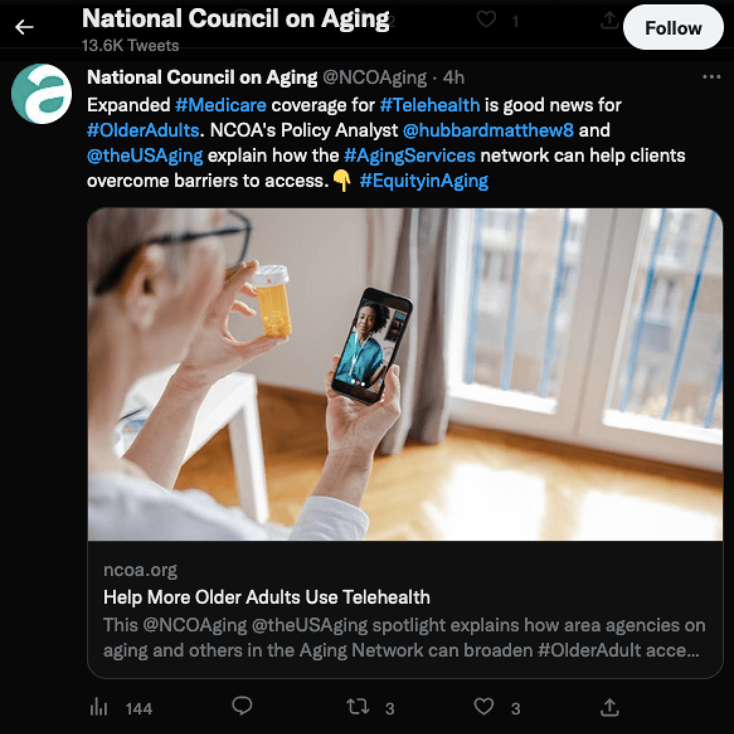Viewport: 734px width, 734px height.
Task: View tweet analytics bar chart icon
Action: click(x=99, y=708)
